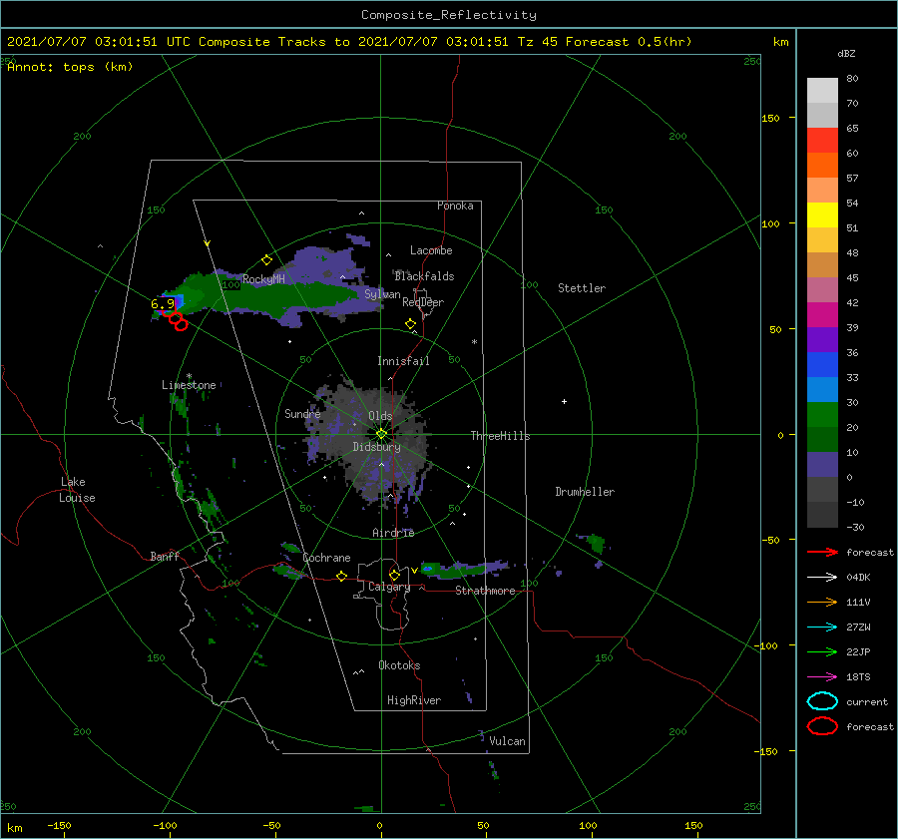The image size is (898, 839).
Task: Click the Stettler city label
Action: (x=582, y=288)
